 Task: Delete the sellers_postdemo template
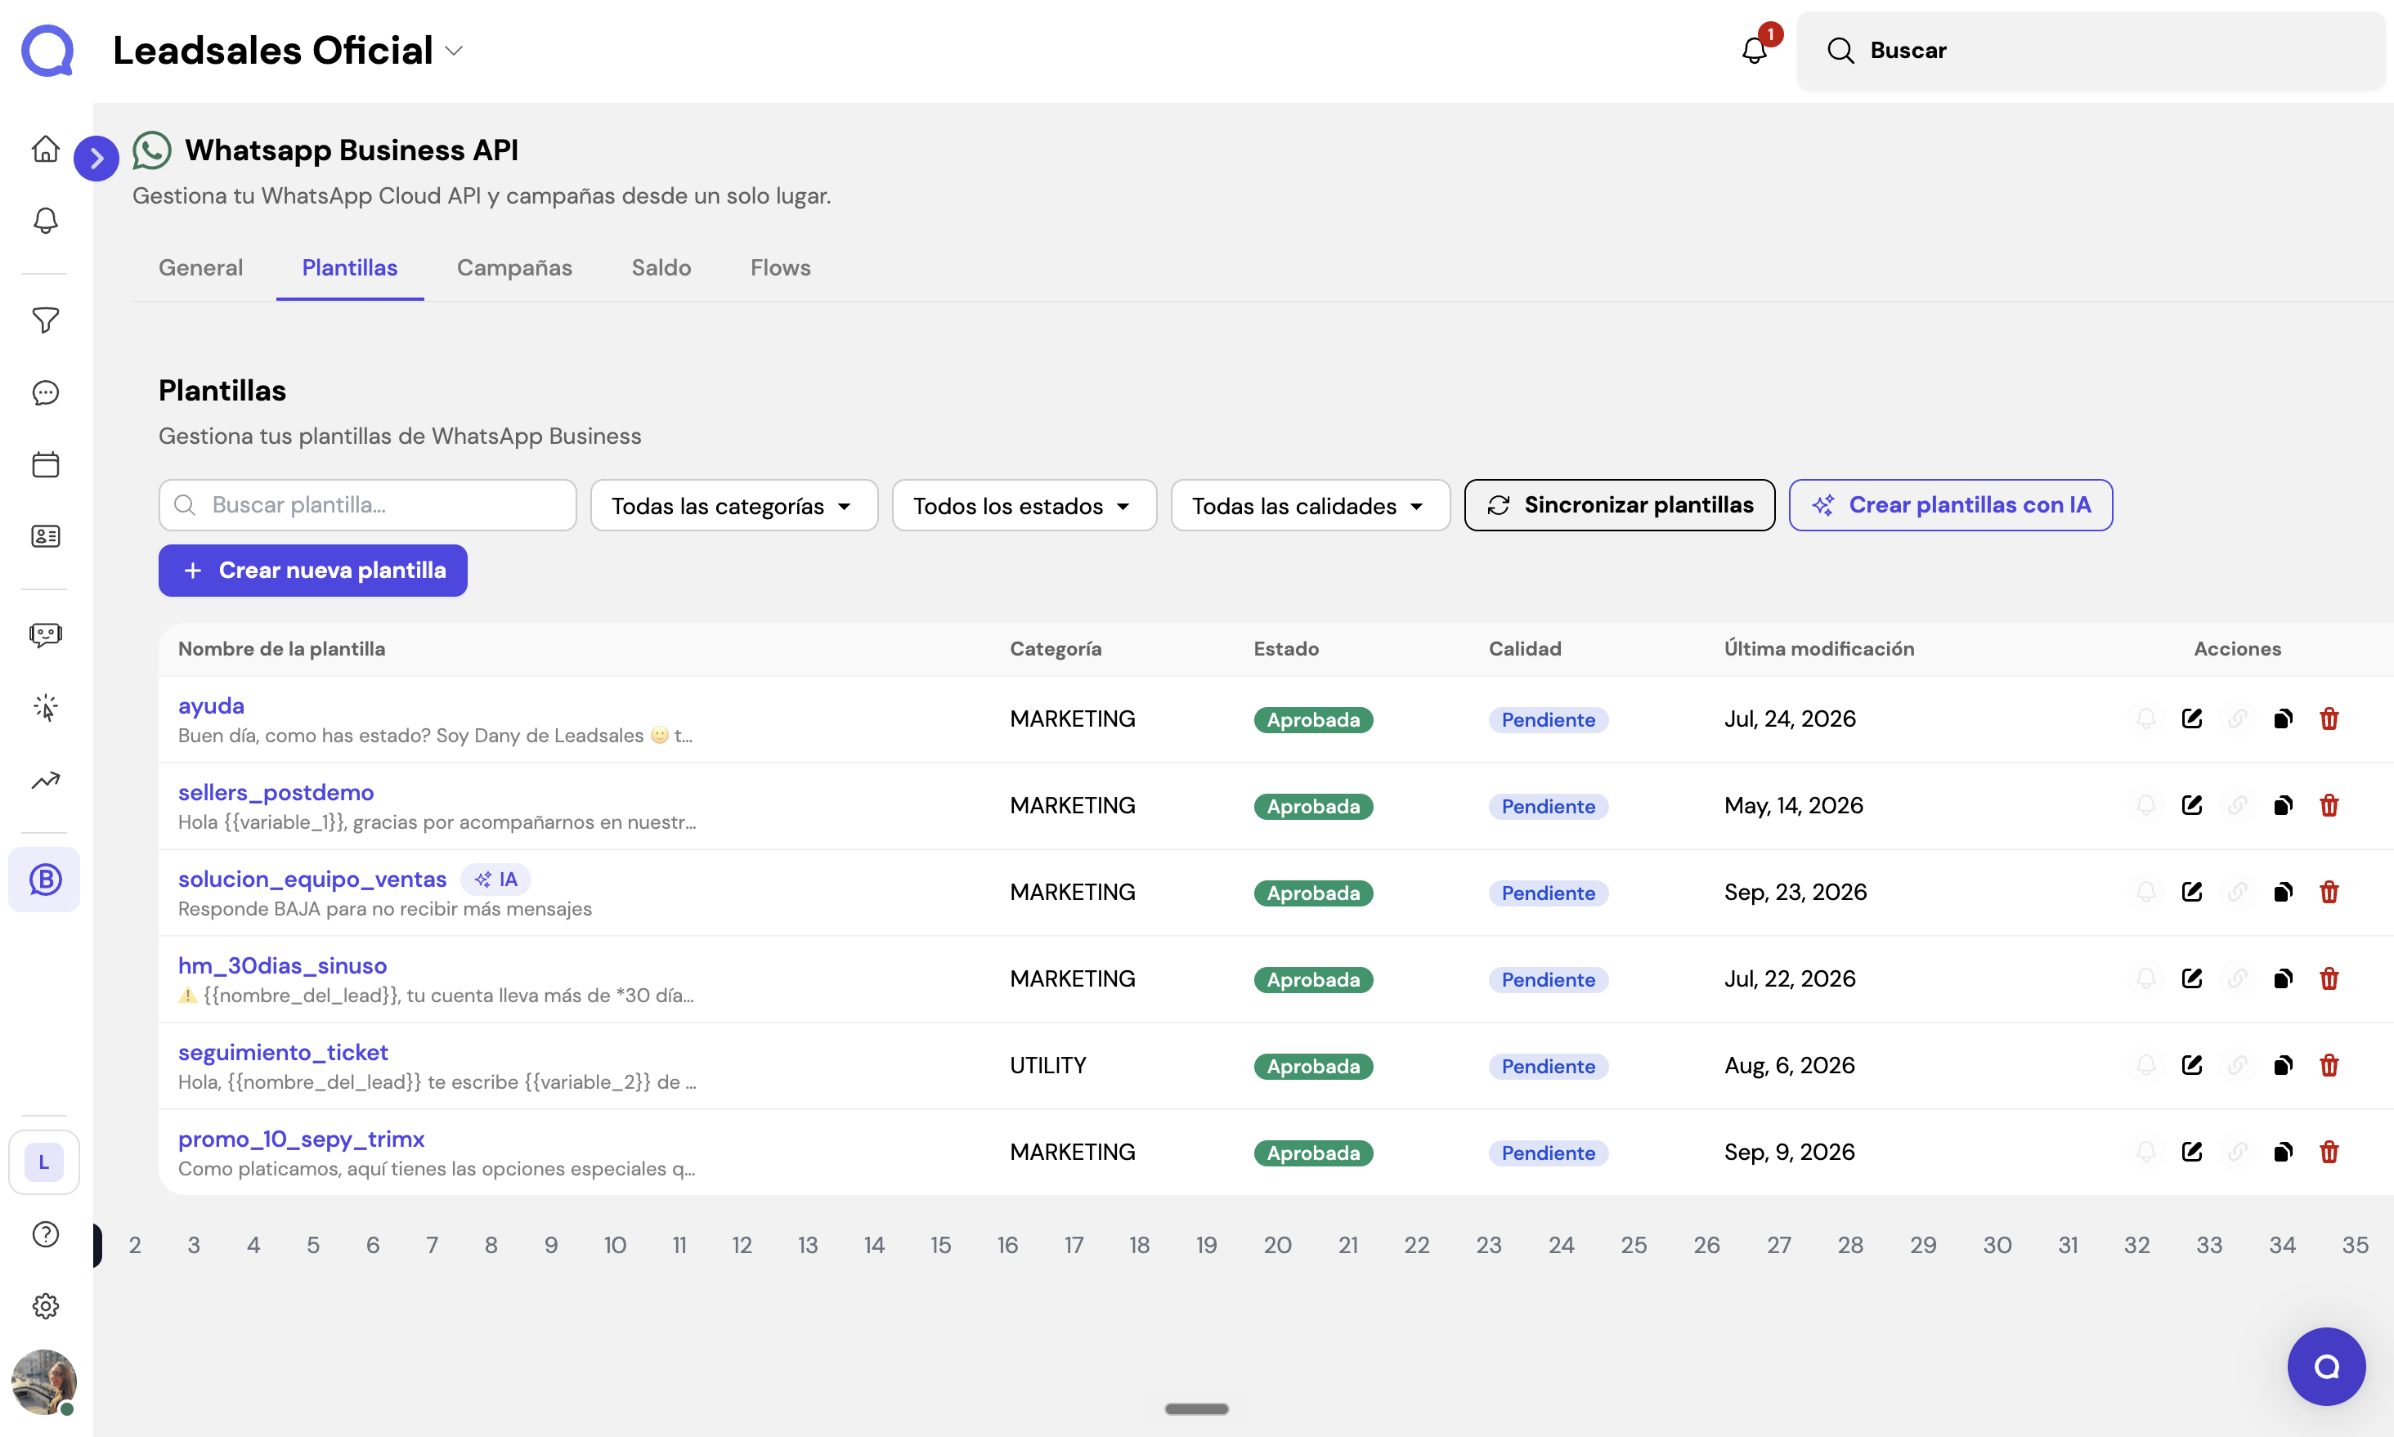click(x=2329, y=806)
